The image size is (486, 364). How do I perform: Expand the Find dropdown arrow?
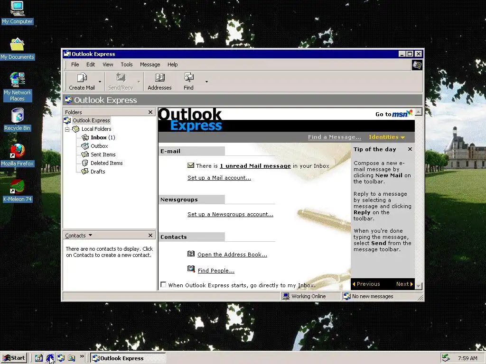(x=206, y=82)
